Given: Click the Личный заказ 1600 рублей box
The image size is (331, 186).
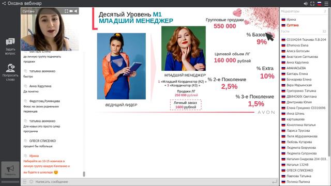Looking at the screenshot, I should pyautogui.click(x=186, y=105).
